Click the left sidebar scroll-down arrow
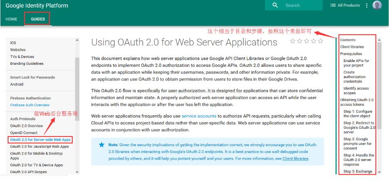The height and width of the screenshot is (182, 389). coord(77,172)
